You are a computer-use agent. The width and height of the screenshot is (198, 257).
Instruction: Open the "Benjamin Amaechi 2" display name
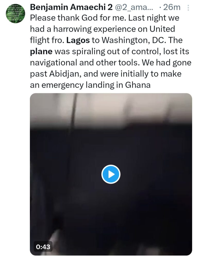click(71, 7)
